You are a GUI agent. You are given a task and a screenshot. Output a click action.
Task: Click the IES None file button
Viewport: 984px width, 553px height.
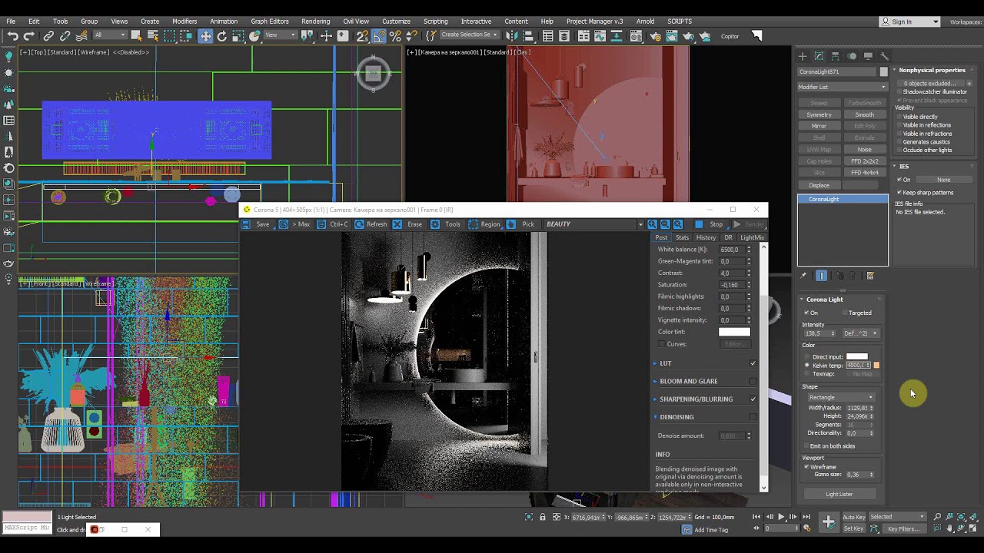[x=943, y=180]
